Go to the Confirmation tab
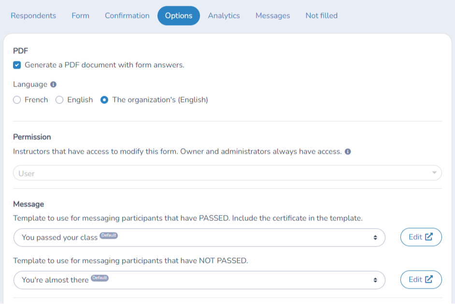This screenshot has width=455, height=304. [x=127, y=15]
